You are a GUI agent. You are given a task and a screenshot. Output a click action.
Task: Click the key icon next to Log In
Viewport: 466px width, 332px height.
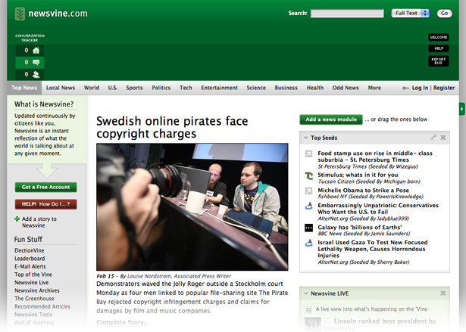click(405, 88)
